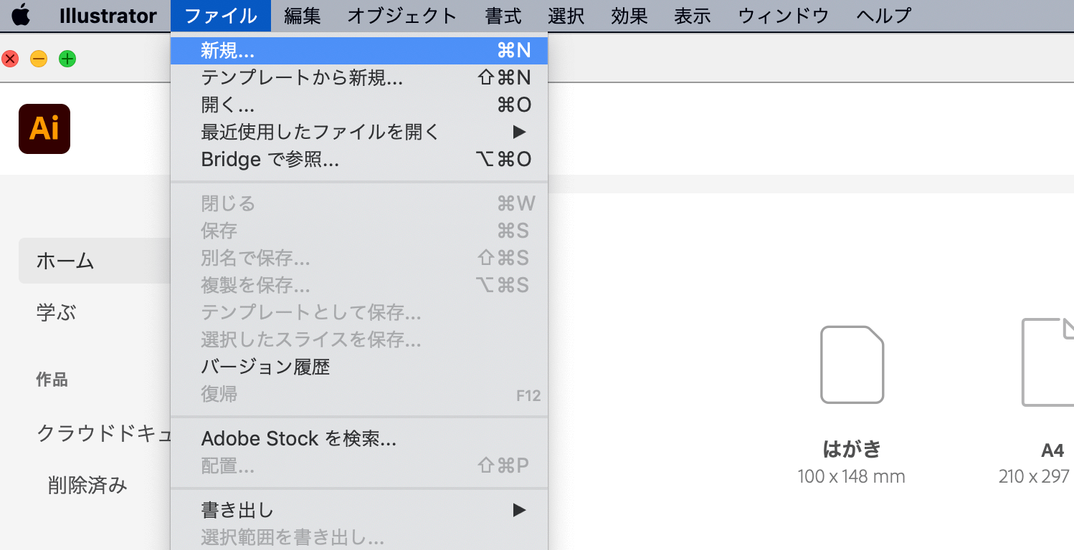The width and height of the screenshot is (1074, 550).
Task: Go to the ホーム sidebar tab
Action: (x=95, y=261)
